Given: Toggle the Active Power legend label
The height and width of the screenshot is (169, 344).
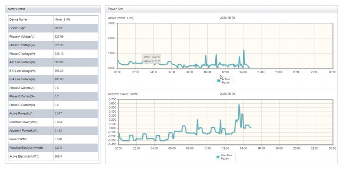Looking at the screenshot, I should (x=226, y=81).
